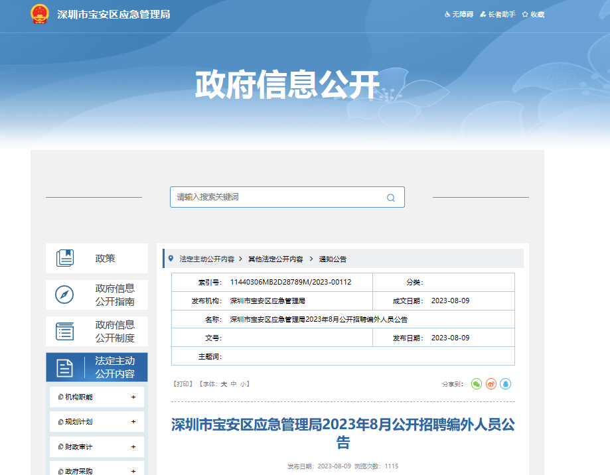610x475 pixels.
Task: Click the search magnifier icon
Action: coord(391,198)
